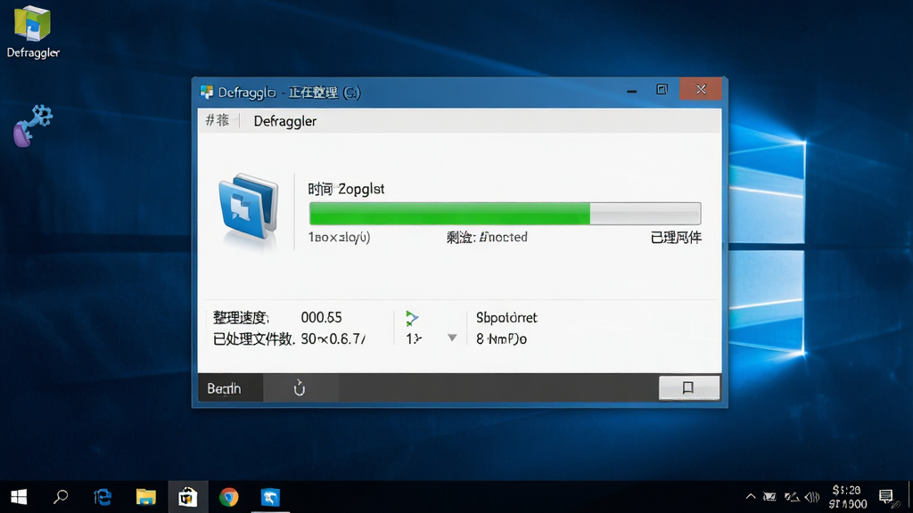This screenshot has height=513, width=913.
Task: Click the Defraggler logo in the title bar
Action: click(206, 92)
